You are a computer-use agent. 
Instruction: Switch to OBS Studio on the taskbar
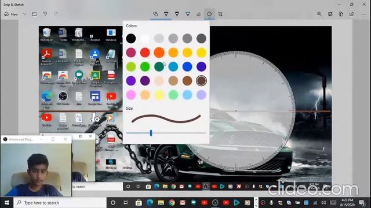pos(215,203)
